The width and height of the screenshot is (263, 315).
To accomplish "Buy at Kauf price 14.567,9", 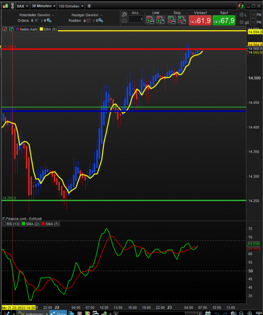I will coord(224,20).
